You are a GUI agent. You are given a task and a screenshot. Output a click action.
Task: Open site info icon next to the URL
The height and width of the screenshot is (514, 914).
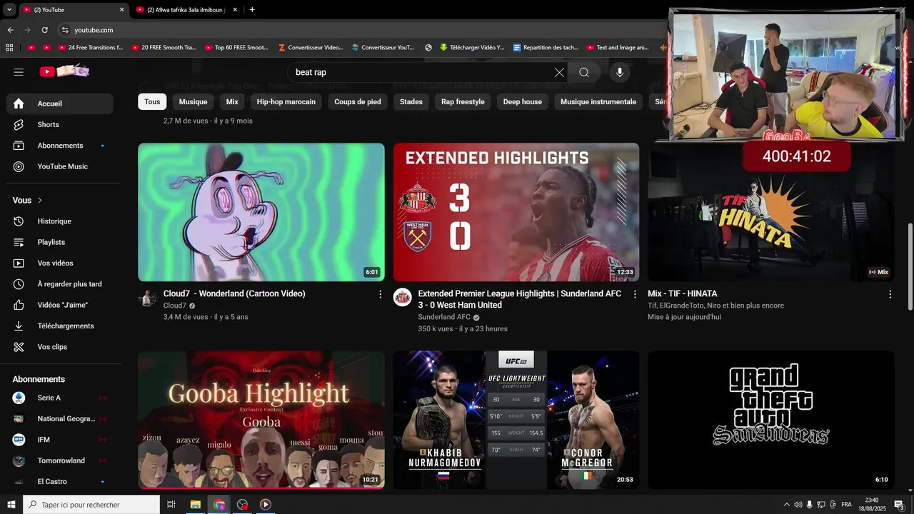tap(65, 30)
